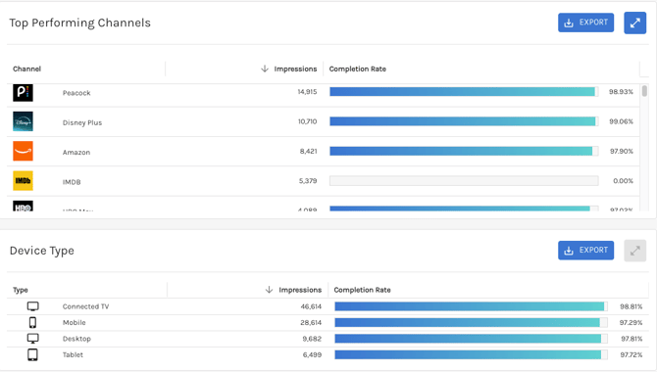The height and width of the screenshot is (372, 657).
Task: Click the greyed expand icon in Device Type
Action: (634, 251)
